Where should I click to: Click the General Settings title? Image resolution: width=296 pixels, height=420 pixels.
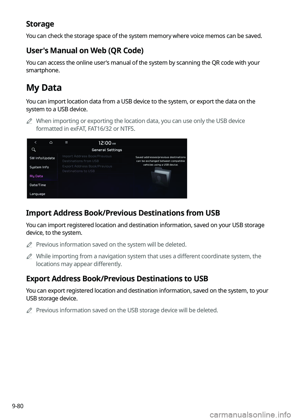coord(107,150)
